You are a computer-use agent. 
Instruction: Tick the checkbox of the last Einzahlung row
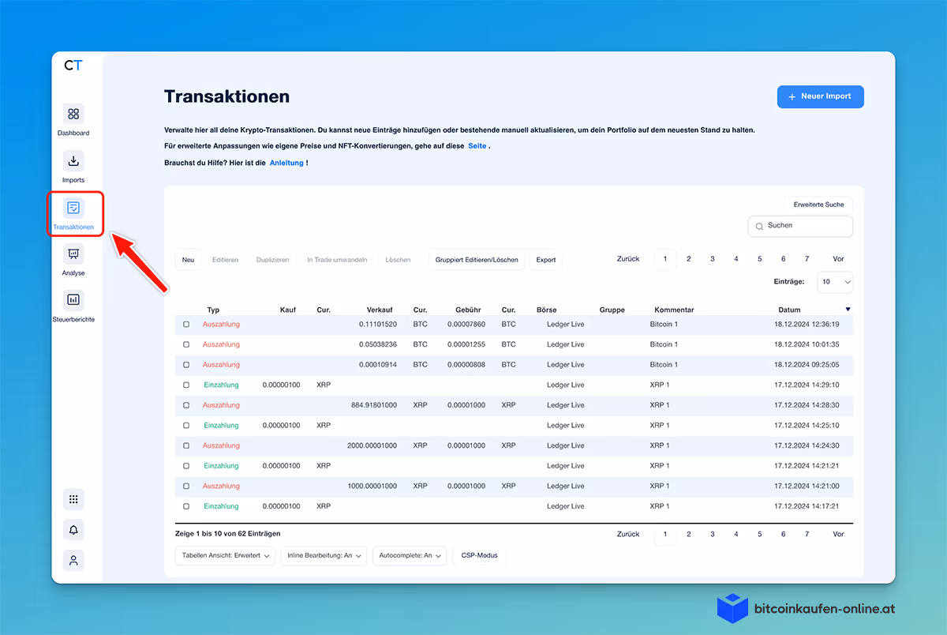(187, 505)
